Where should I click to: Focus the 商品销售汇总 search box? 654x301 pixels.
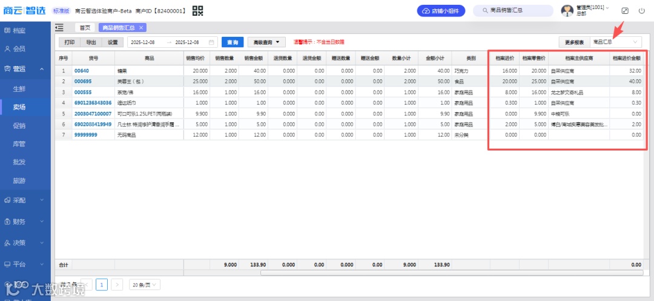pos(513,11)
